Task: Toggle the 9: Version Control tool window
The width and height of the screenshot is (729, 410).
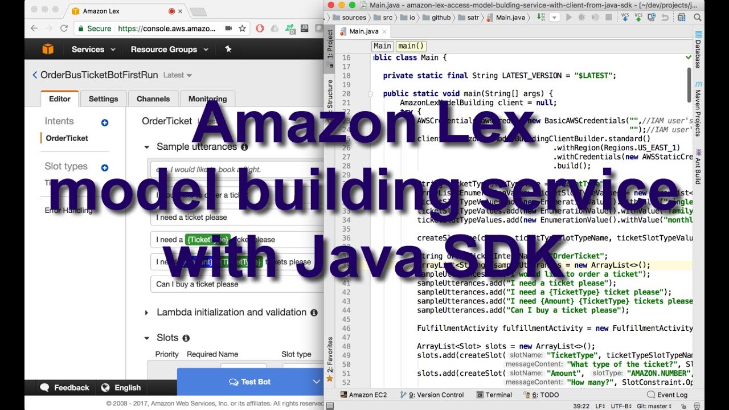Action: tap(432, 395)
